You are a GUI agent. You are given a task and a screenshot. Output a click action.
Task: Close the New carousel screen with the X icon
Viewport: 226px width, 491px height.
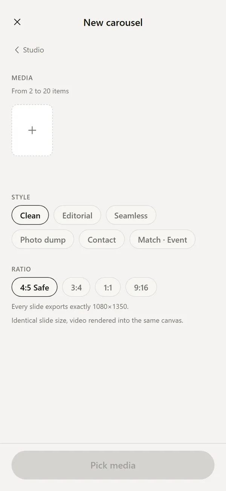coord(17,22)
